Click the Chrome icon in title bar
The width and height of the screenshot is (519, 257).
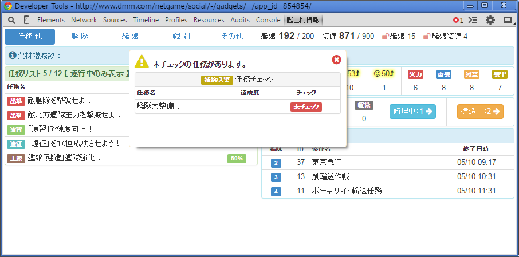8,6
